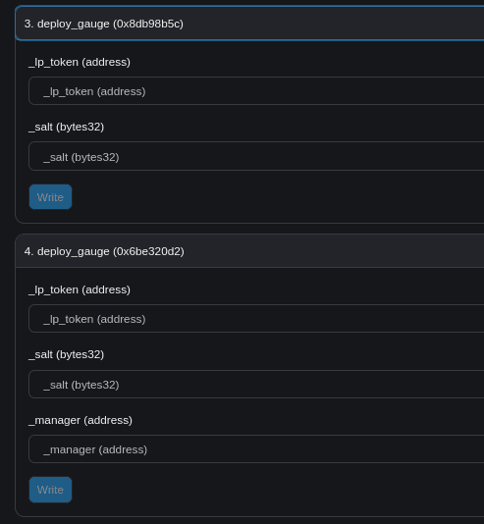The height and width of the screenshot is (524, 484).
Task: Click blank space beside function 4 Write button
Action: coord(267,490)
